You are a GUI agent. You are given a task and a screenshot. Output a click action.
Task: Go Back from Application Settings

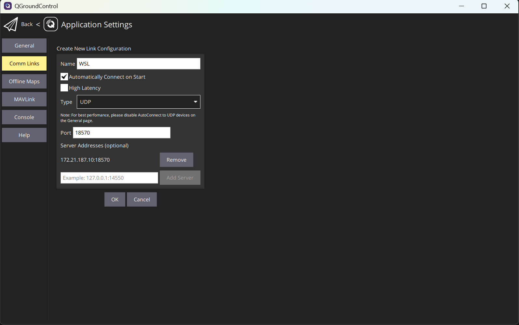[x=27, y=24]
